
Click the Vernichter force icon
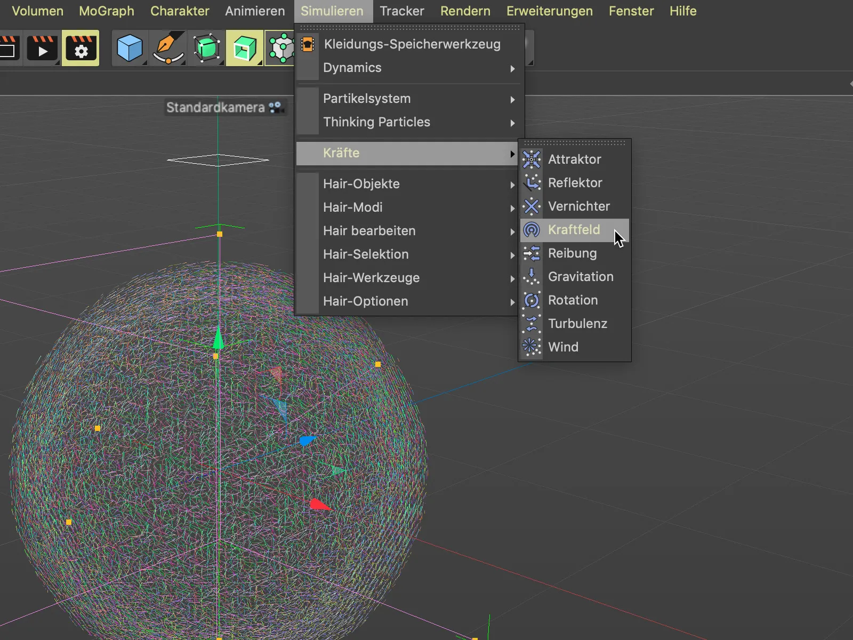click(x=532, y=206)
